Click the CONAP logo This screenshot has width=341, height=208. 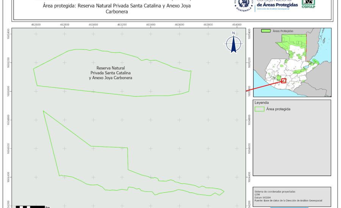pos(308,3)
